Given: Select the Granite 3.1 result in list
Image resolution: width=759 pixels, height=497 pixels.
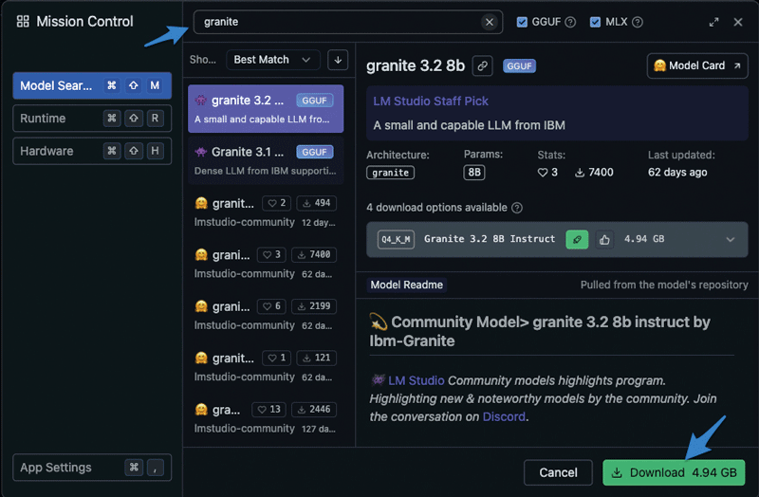Looking at the screenshot, I should pyautogui.click(x=266, y=160).
